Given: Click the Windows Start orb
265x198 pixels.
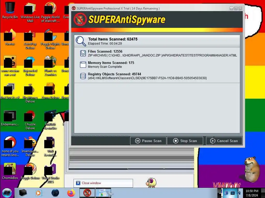Looking at the screenshot, I should pos(7,193).
